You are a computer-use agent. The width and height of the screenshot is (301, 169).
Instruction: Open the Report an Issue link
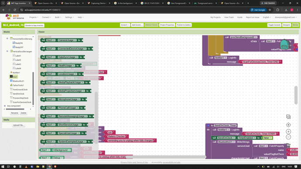253,17
